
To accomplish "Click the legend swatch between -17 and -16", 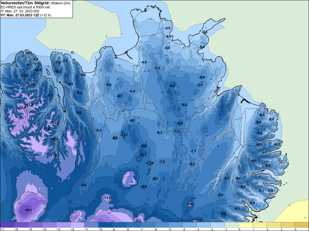I will (x=7, y=225).
